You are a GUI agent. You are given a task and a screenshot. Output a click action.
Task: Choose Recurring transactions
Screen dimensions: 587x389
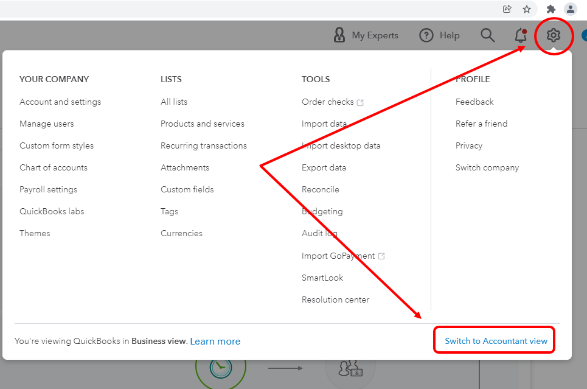[x=204, y=145]
